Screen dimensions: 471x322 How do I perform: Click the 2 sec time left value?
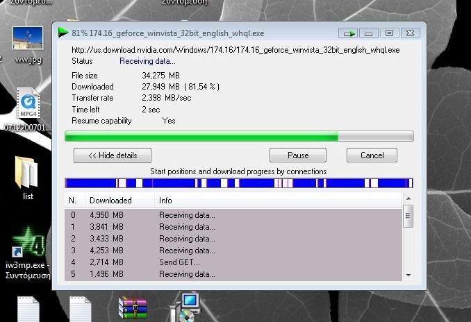coord(151,110)
